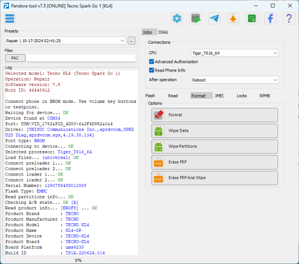The width and height of the screenshot is (299, 264).
Task: Click the Format button label
Action: (x=175, y=115)
